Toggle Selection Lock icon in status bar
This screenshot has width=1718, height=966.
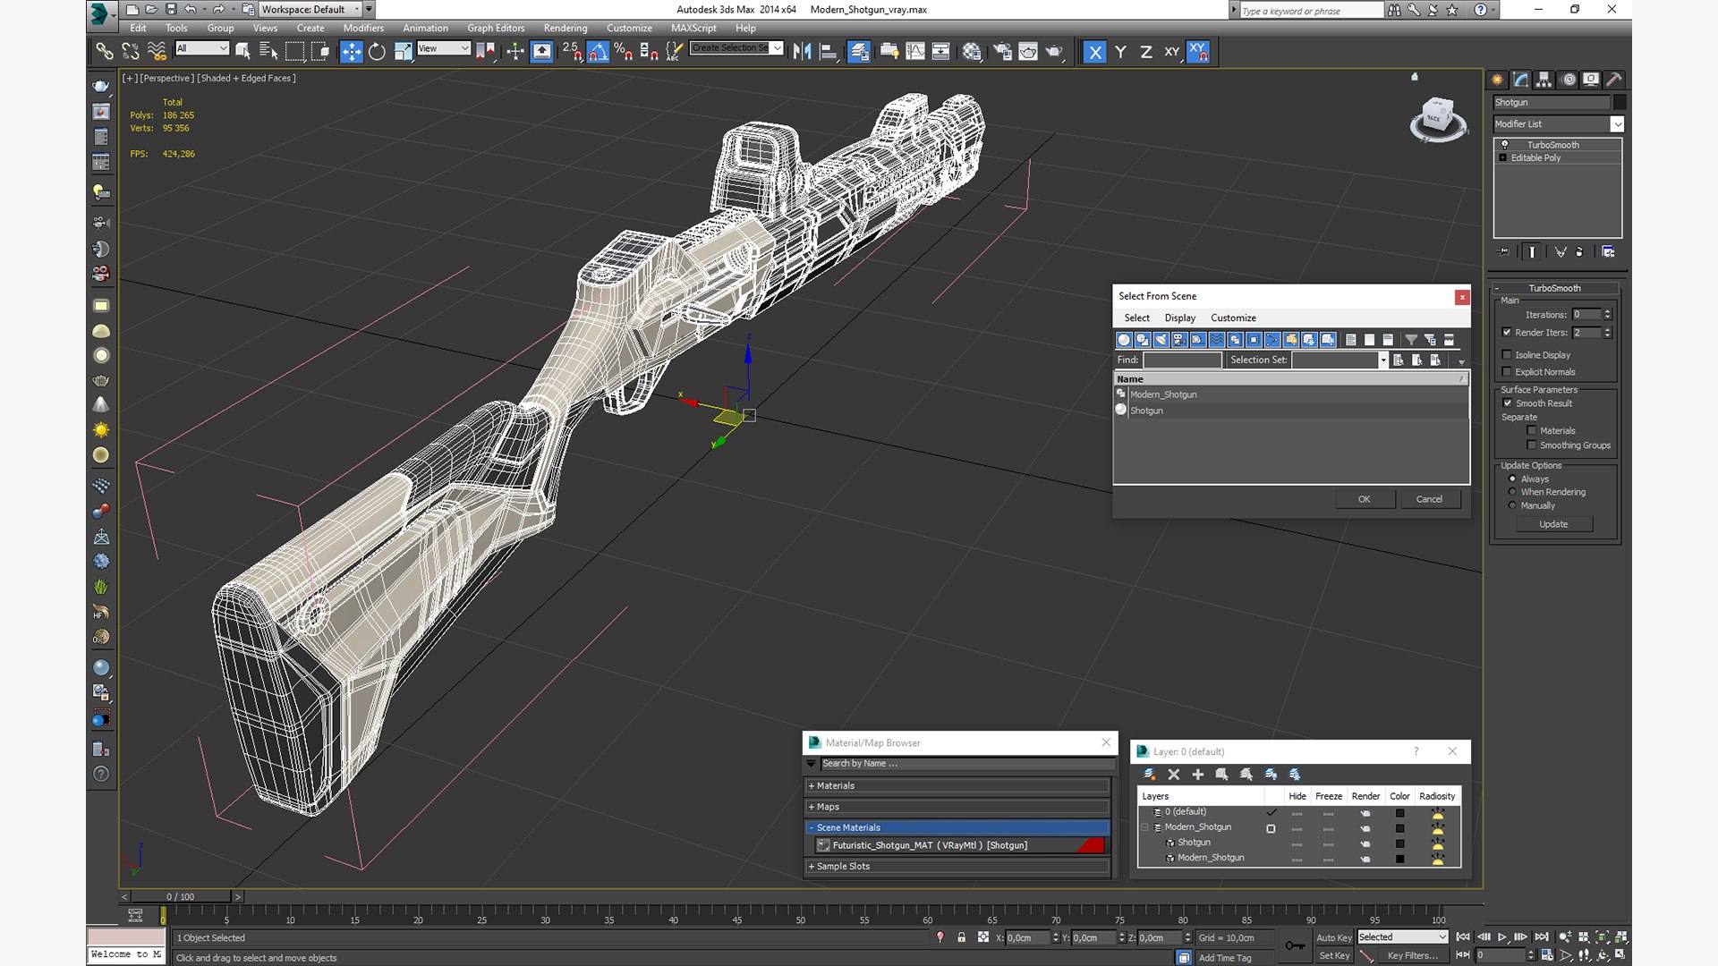pos(961,937)
